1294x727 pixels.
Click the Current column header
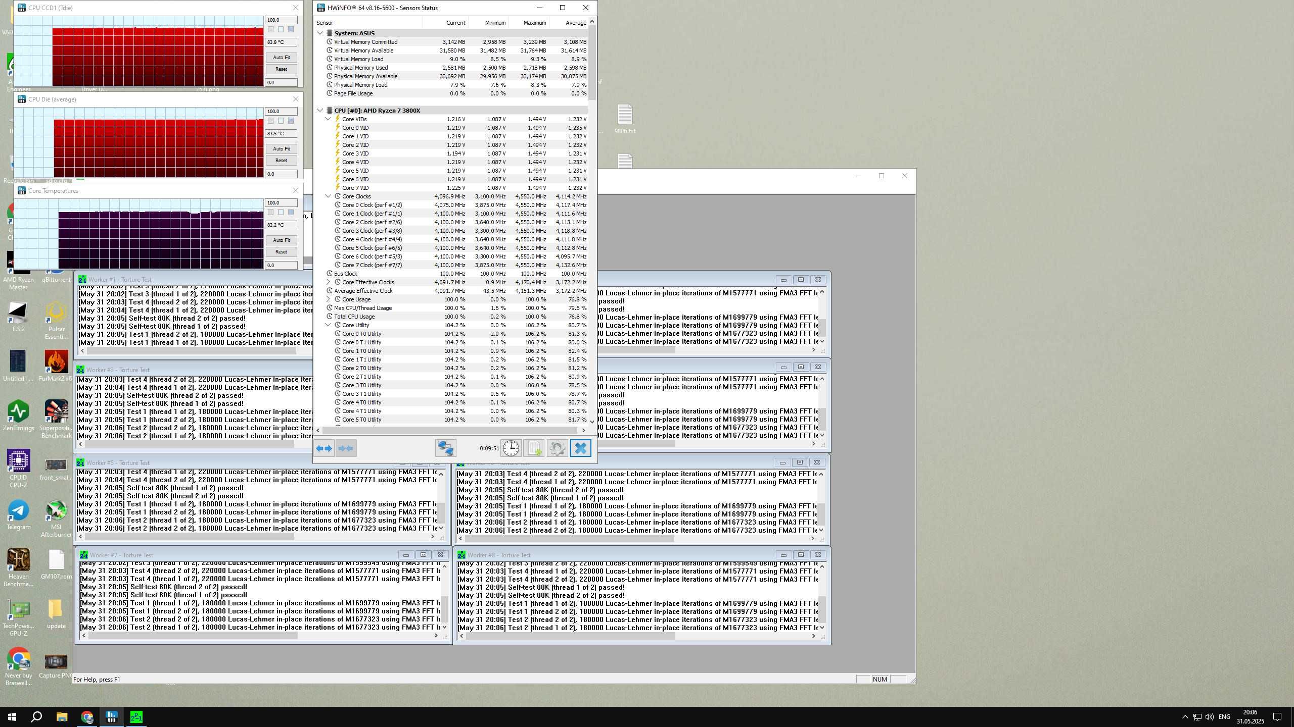click(445, 23)
